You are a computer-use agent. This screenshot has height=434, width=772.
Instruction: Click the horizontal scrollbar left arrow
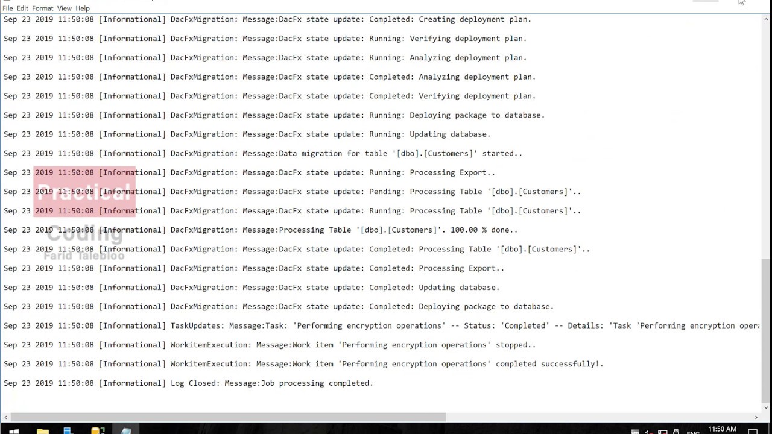5,417
